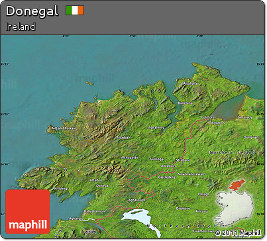Click the Ireland subtitle text
Image resolution: width=267 pixels, height=241 pixels.
[x=21, y=26]
